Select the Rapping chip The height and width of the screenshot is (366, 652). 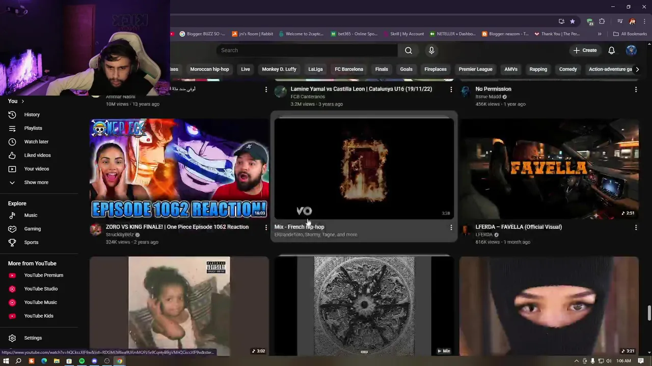click(538, 69)
